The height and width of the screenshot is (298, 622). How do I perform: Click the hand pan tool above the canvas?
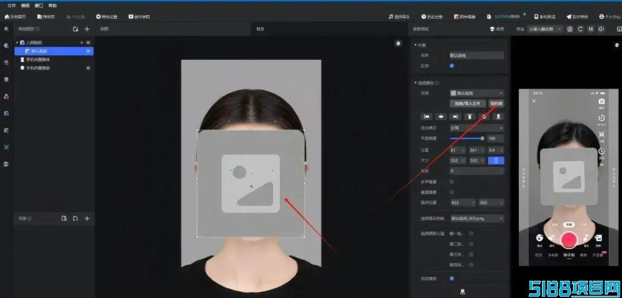(x=399, y=43)
